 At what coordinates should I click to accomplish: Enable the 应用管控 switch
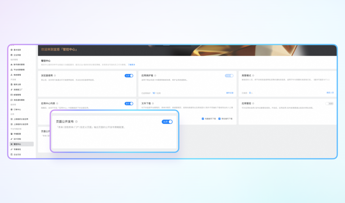coord(329,104)
